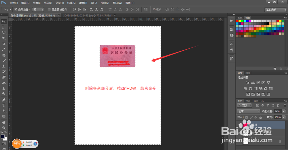Select the Move tool in toolbox
The width and height of the screenshot is (288, 150).
click(4, 22)
